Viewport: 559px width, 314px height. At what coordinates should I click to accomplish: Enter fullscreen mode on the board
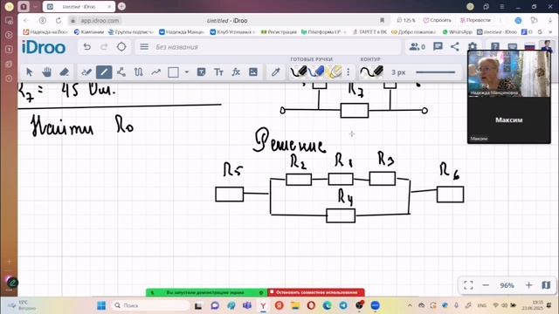pyautogui.click(x=468, y=285)
